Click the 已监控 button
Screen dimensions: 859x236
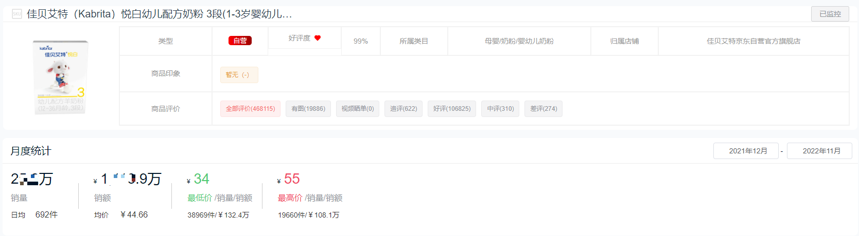pos(830,14)
